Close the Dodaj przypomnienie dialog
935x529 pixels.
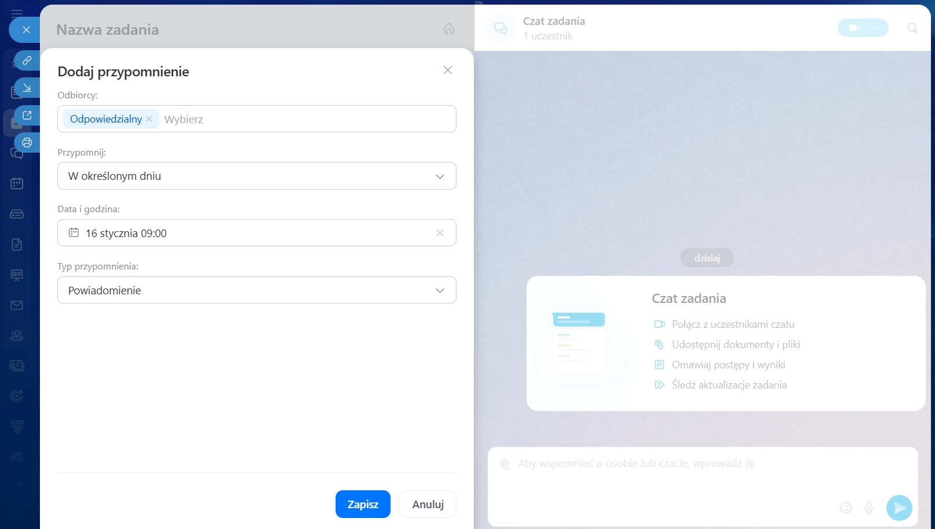click(x=448, y=70)
